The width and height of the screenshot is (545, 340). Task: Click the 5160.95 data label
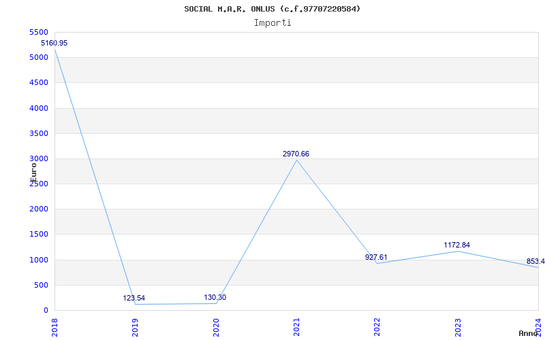click(x=54, y=44)
